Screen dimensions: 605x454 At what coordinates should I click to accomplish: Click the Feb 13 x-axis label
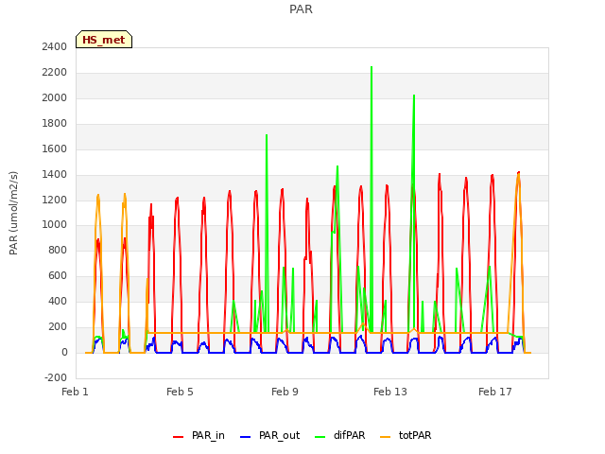coord(390,392)
